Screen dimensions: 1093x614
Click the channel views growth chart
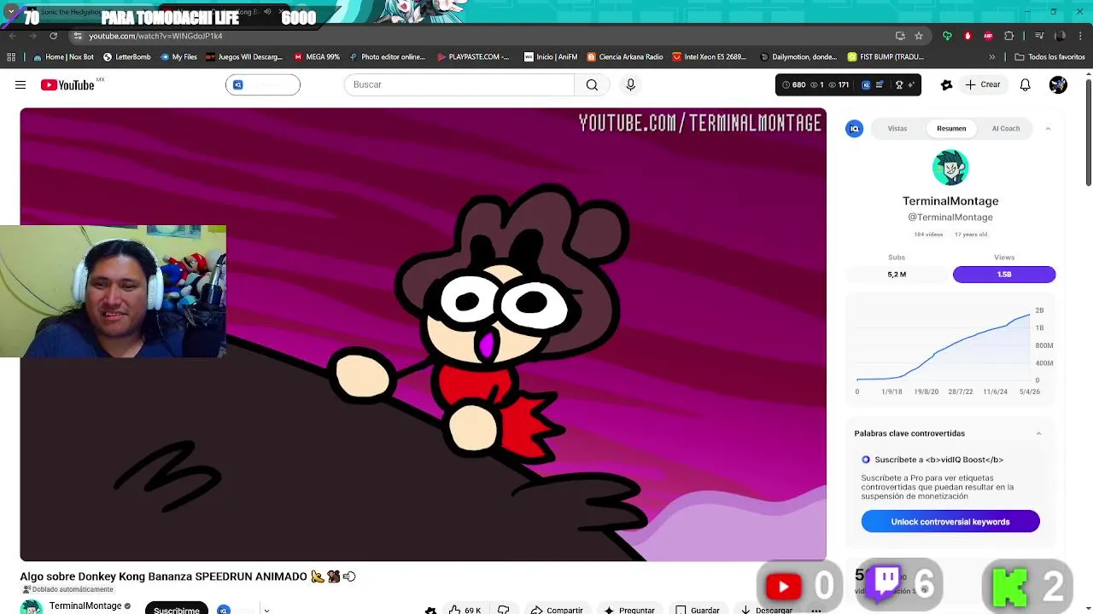(950, 350)
